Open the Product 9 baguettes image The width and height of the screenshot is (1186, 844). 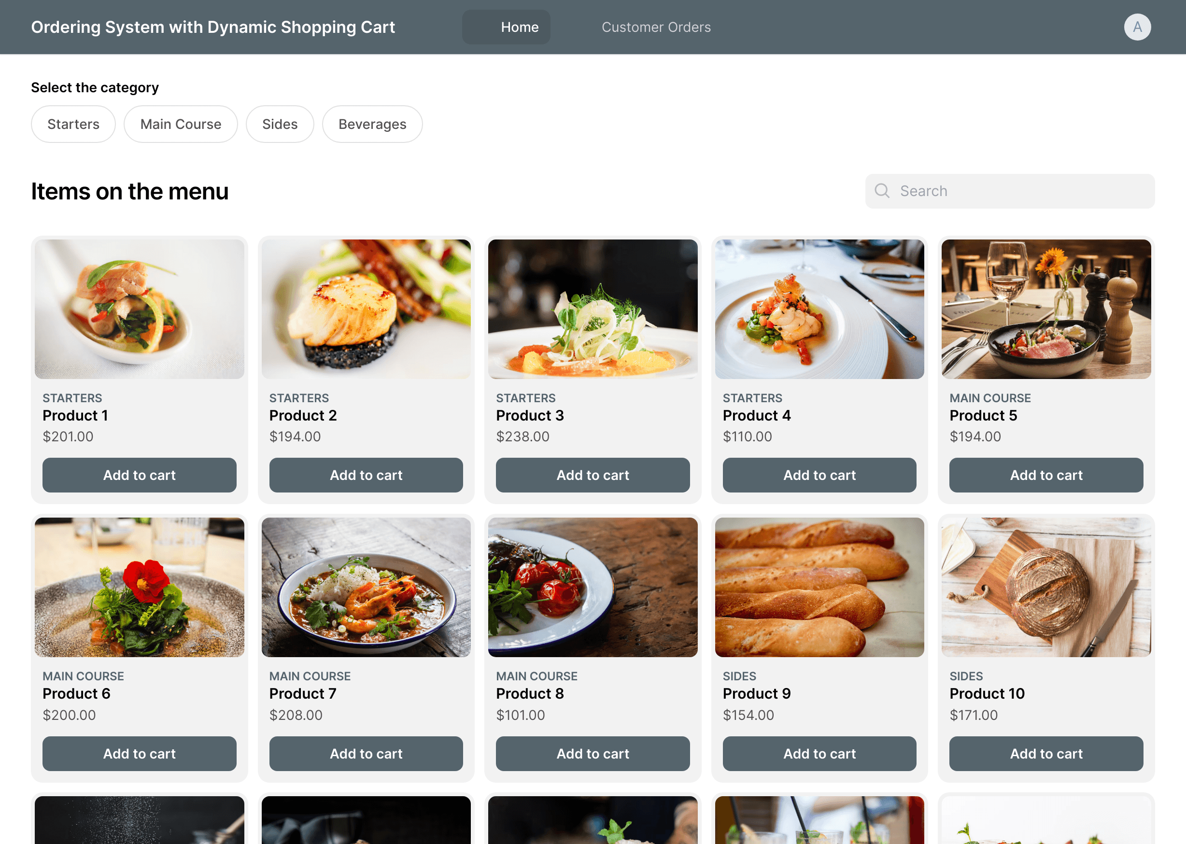[x=819, y=587]
